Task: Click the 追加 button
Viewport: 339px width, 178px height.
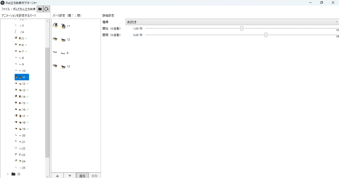Action: (x=82, y=175)
